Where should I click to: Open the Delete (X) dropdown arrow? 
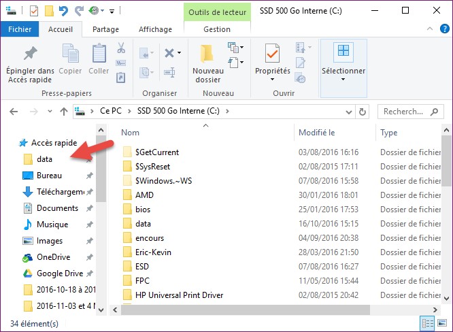point(179,52)
